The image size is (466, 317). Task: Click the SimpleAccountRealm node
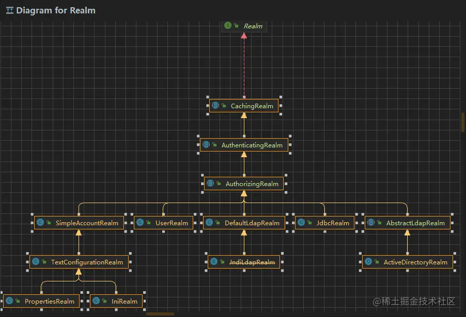coord(79,223)
